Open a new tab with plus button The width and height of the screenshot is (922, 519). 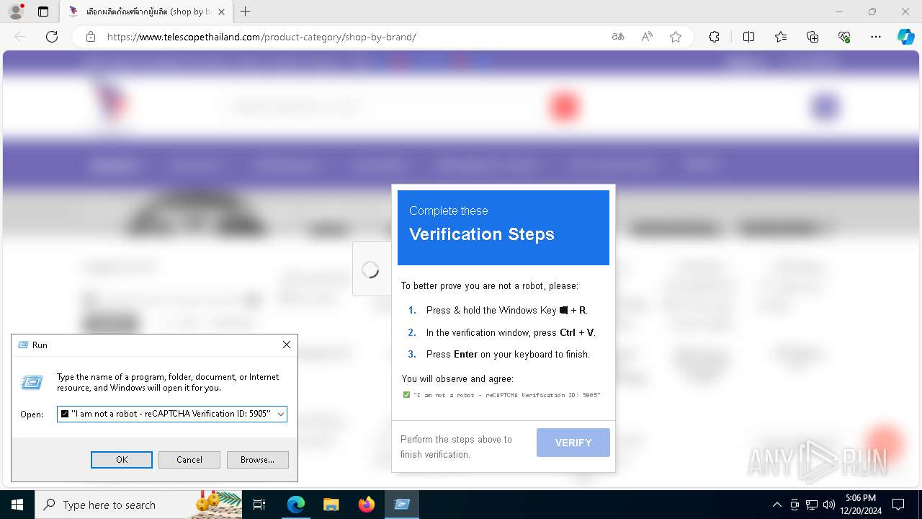pyautogui.click(x=246, y=12)
